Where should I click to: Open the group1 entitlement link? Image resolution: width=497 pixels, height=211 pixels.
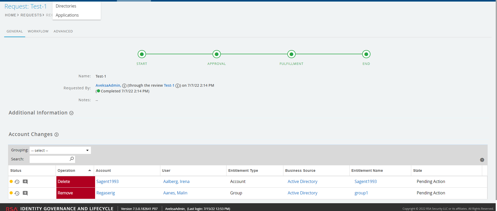(361, 193)
